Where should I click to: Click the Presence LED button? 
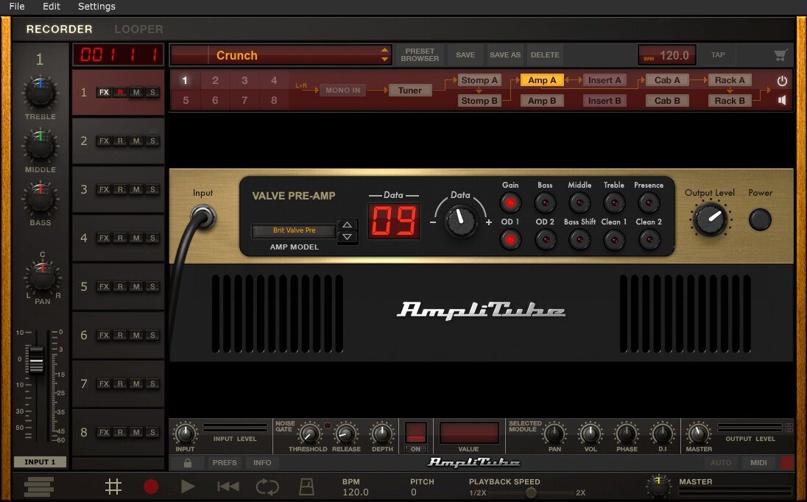pyautogui.click(x=649, y=202)
